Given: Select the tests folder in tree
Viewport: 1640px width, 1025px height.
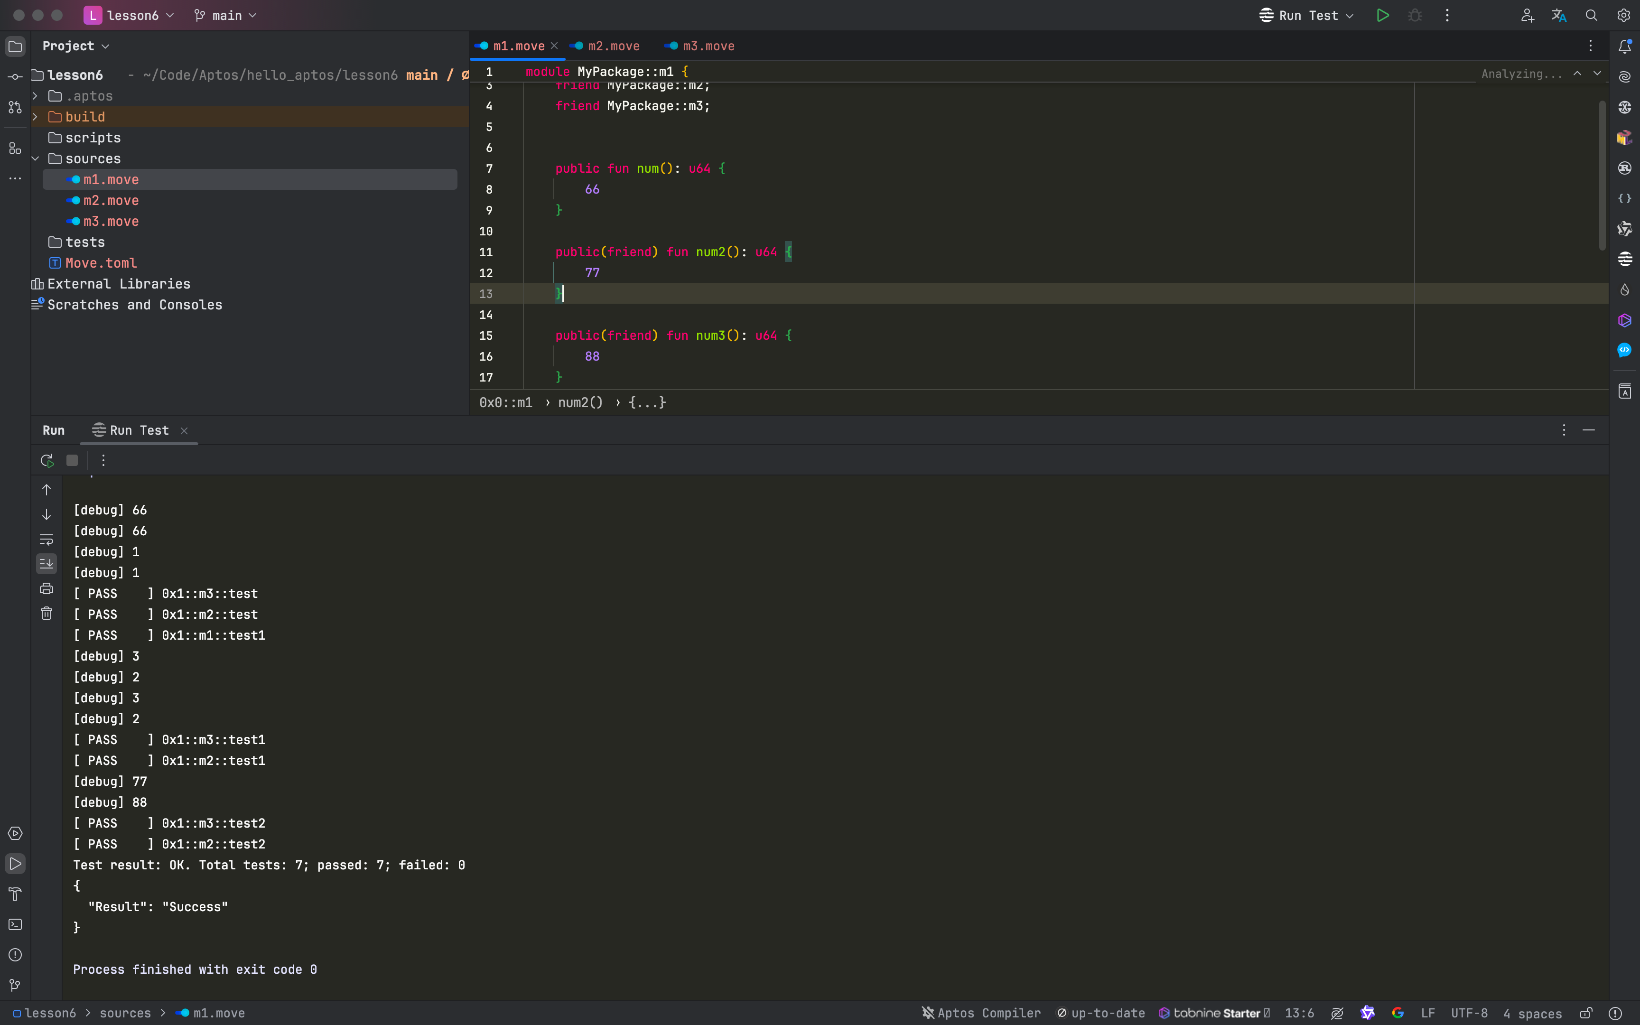Looking at the screenshot, I should (x=76, y=242).
